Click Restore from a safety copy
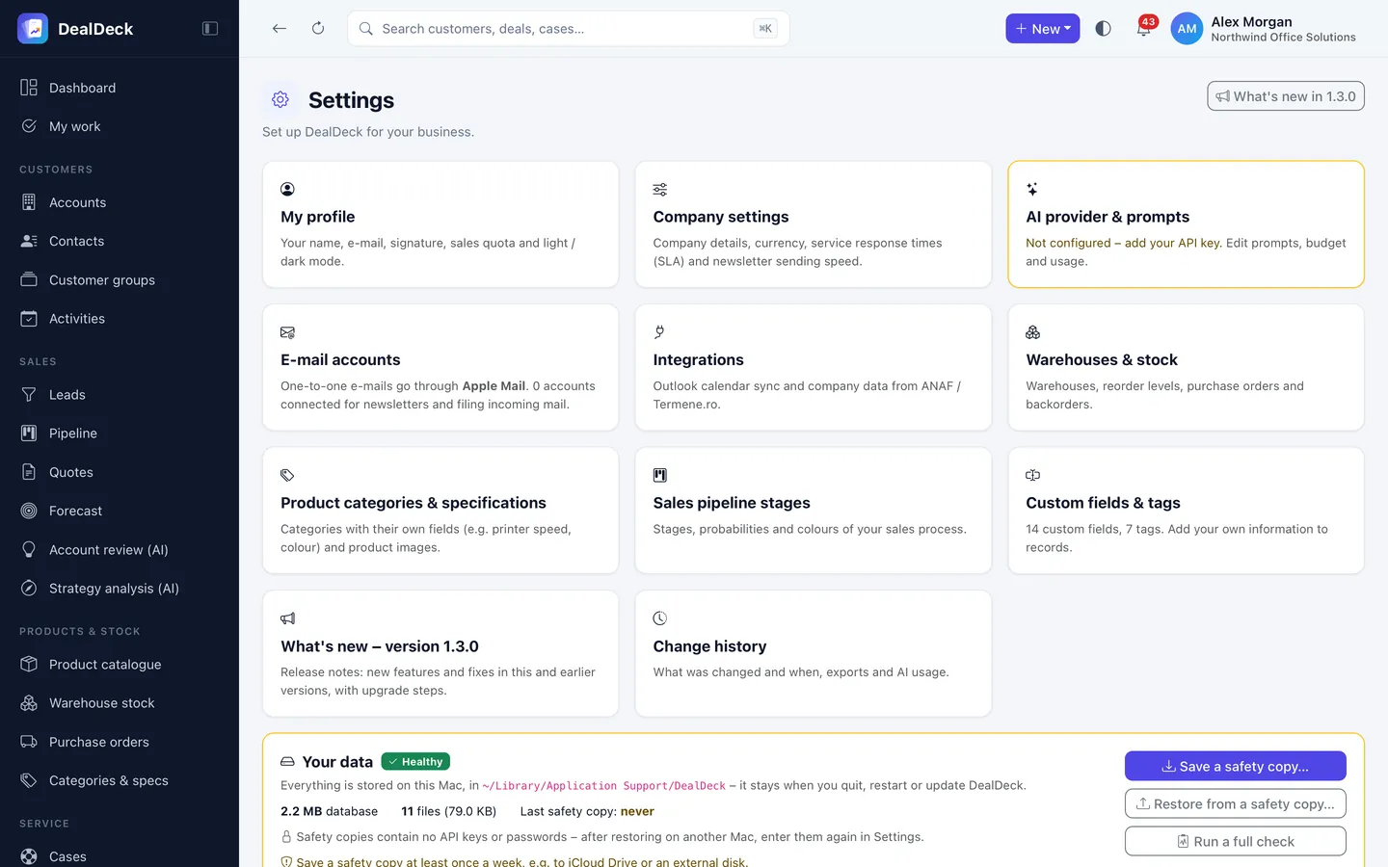 1236,803
